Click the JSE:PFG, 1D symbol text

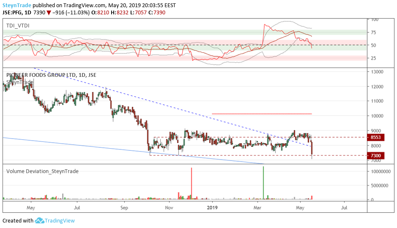point(17,13)
